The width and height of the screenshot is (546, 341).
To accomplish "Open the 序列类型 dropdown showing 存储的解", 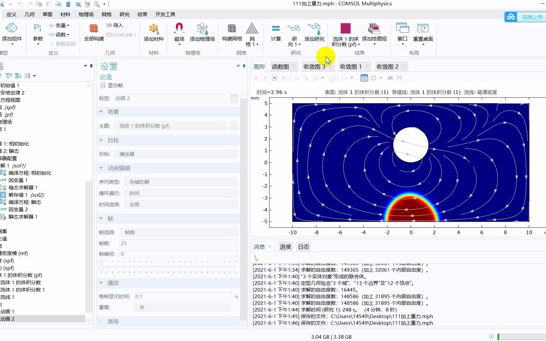I will pos(181,182).
